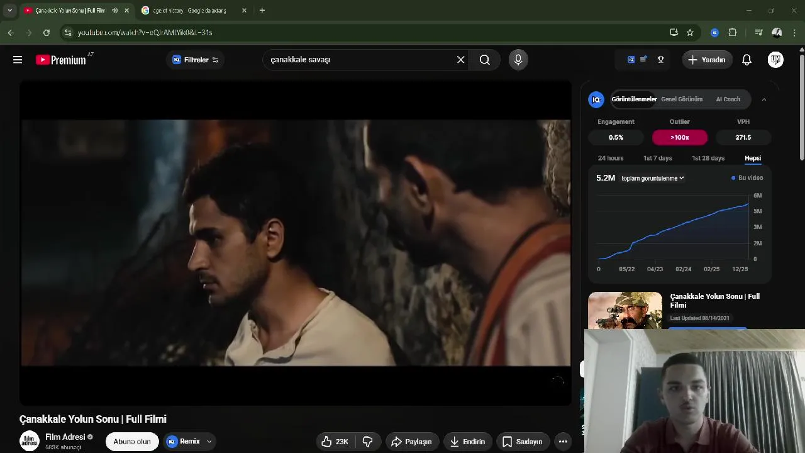Open Film Adresi channel avatar
The image size is (805, 453).
30,441
